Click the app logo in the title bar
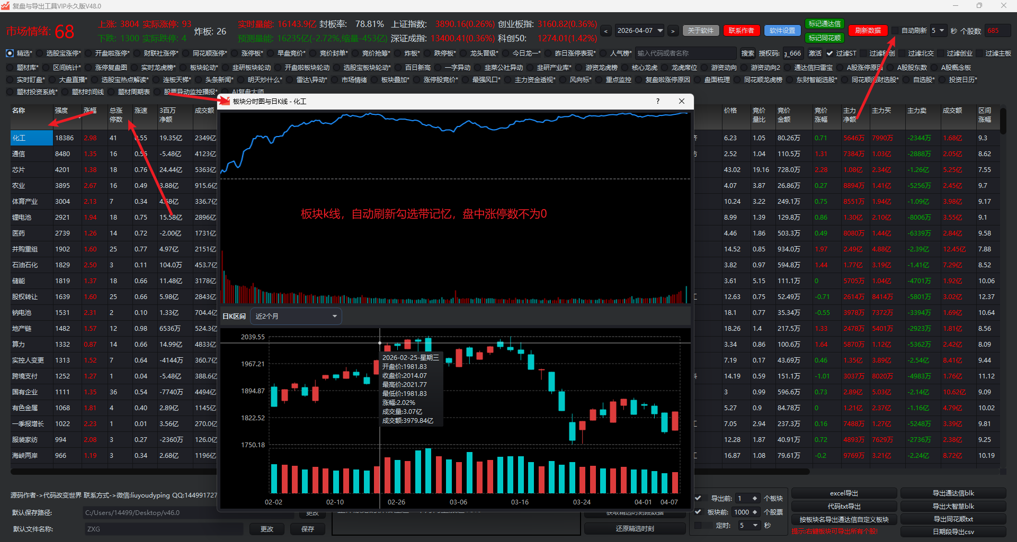Screen dimensions: 1017x542 coord(6,6)
